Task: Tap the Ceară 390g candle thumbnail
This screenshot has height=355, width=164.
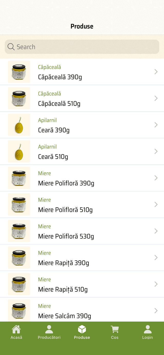Action: tap(19, 125)
